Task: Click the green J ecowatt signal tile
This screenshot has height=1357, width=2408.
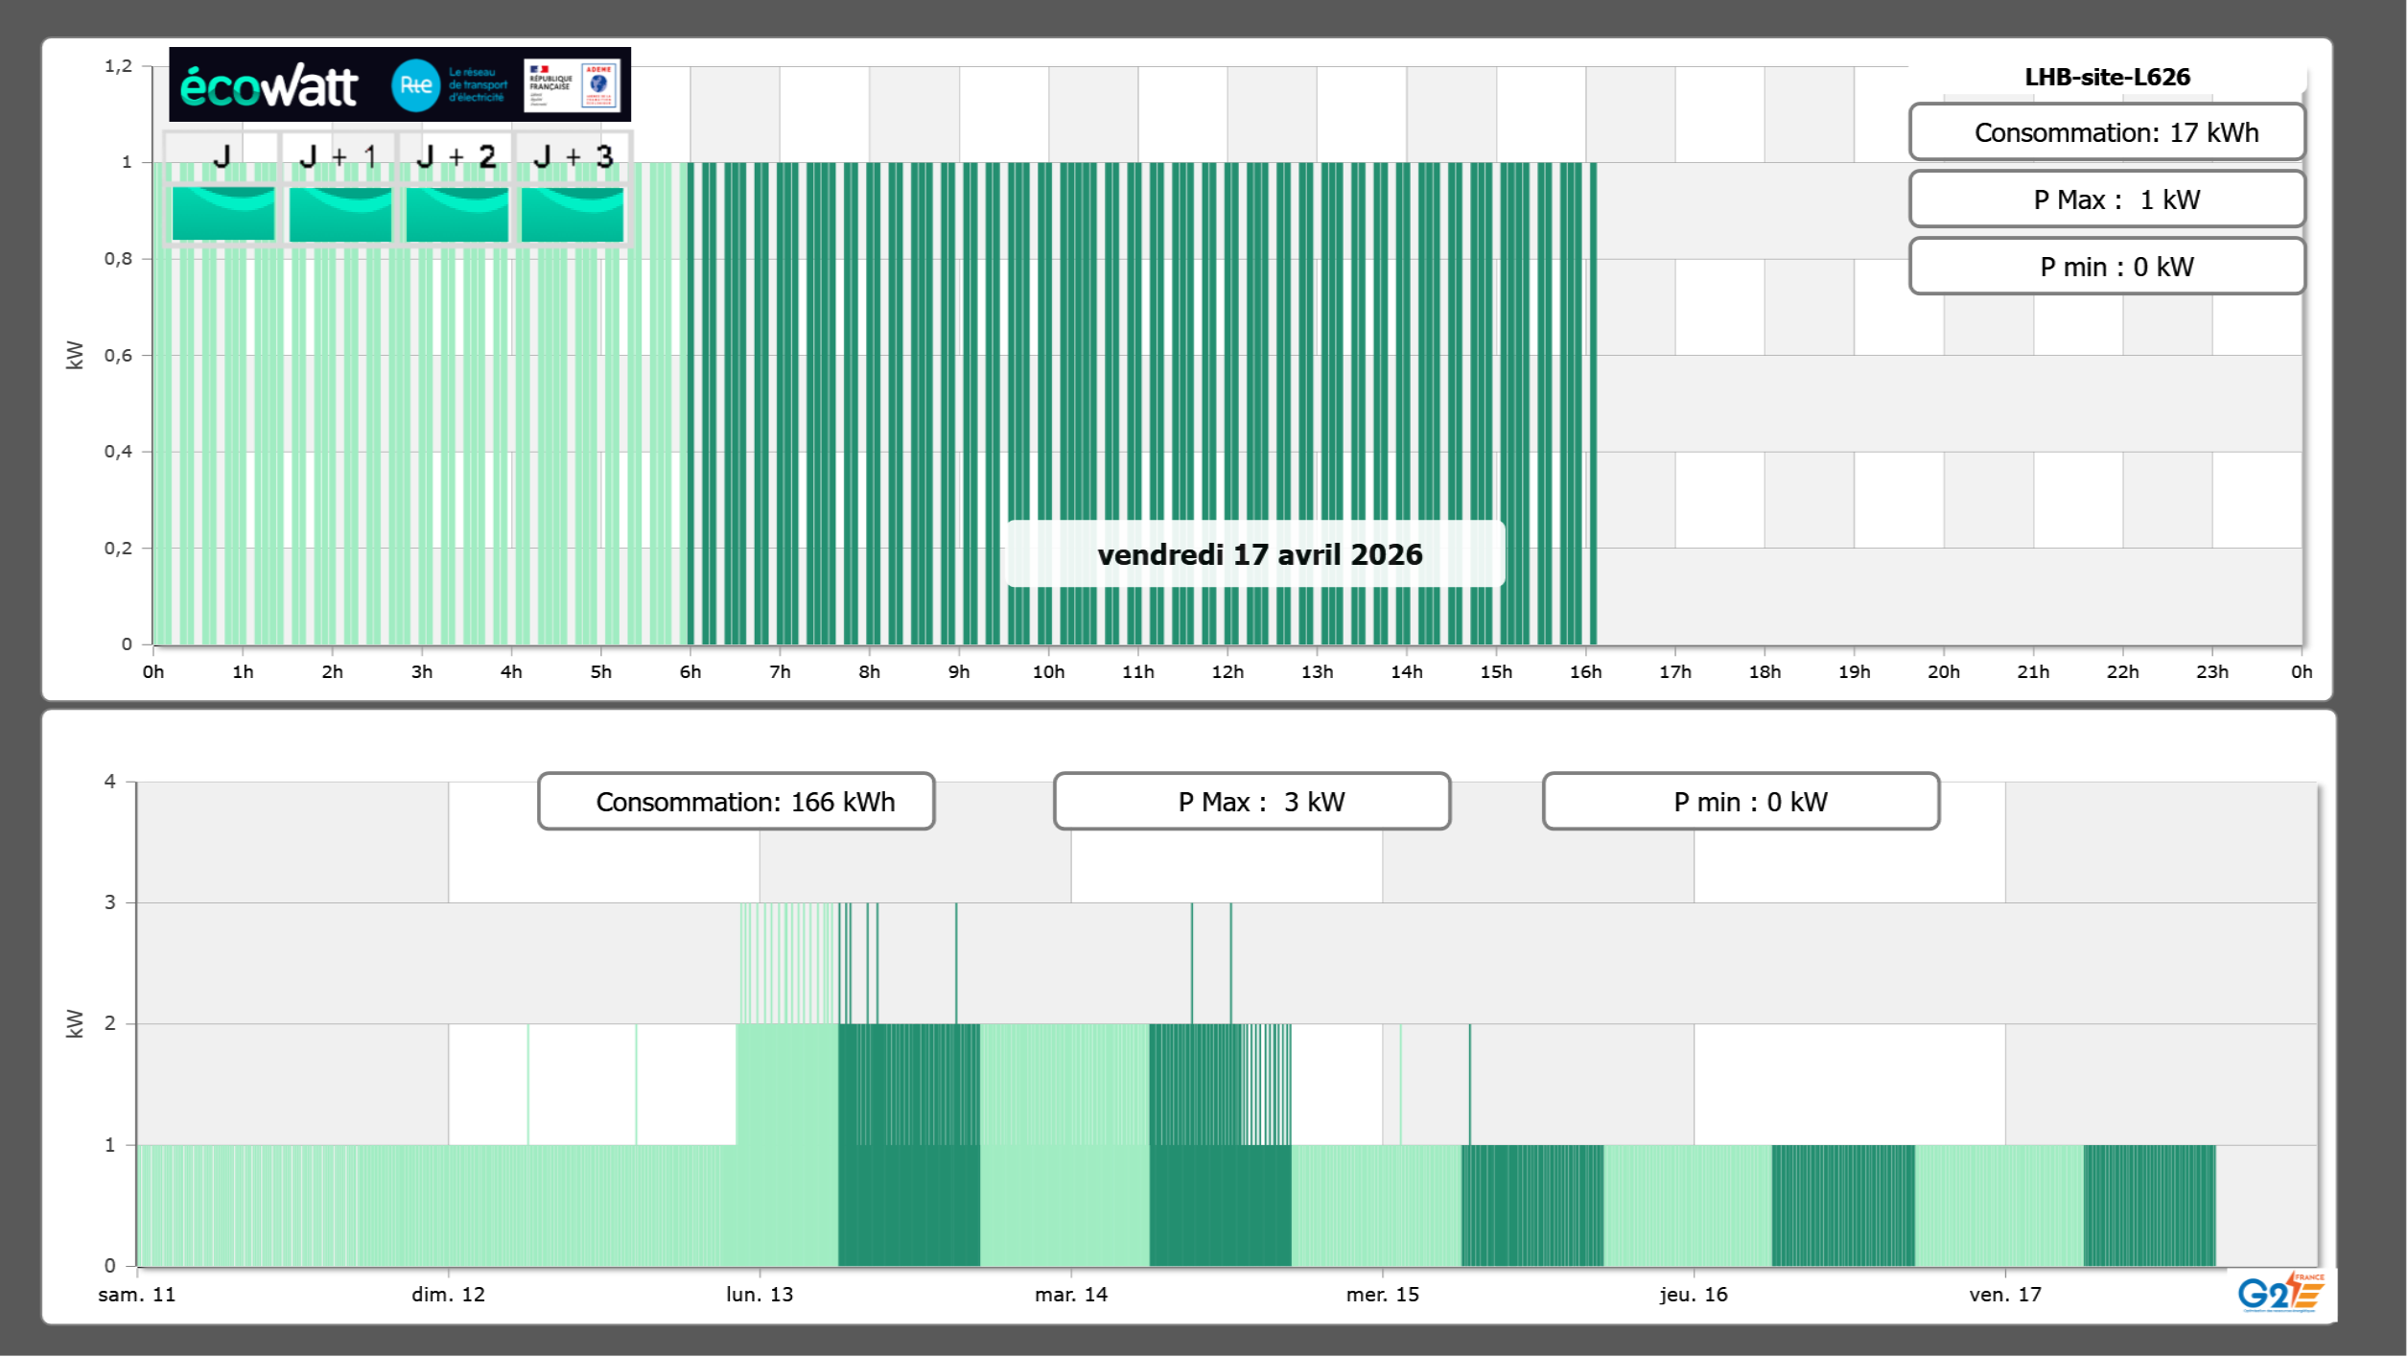Action: (x=222, y=214)
